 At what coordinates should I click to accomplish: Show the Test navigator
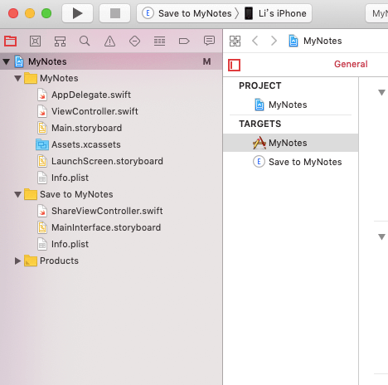click(134, 41)
